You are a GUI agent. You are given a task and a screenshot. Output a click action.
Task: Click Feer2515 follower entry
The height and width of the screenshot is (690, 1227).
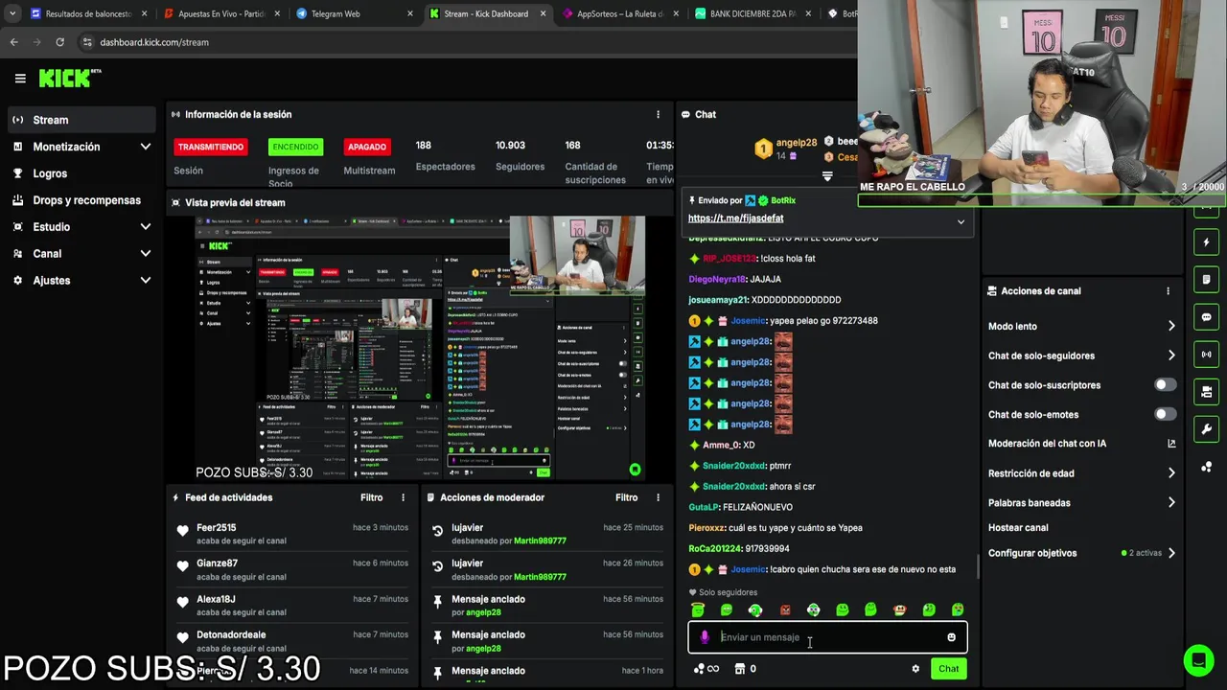[x=292, y=534]
